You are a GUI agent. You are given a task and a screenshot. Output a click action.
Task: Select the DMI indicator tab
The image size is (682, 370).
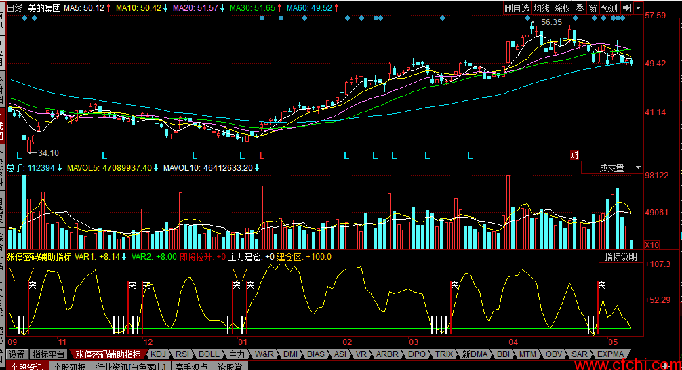click(x=291, y=354)
